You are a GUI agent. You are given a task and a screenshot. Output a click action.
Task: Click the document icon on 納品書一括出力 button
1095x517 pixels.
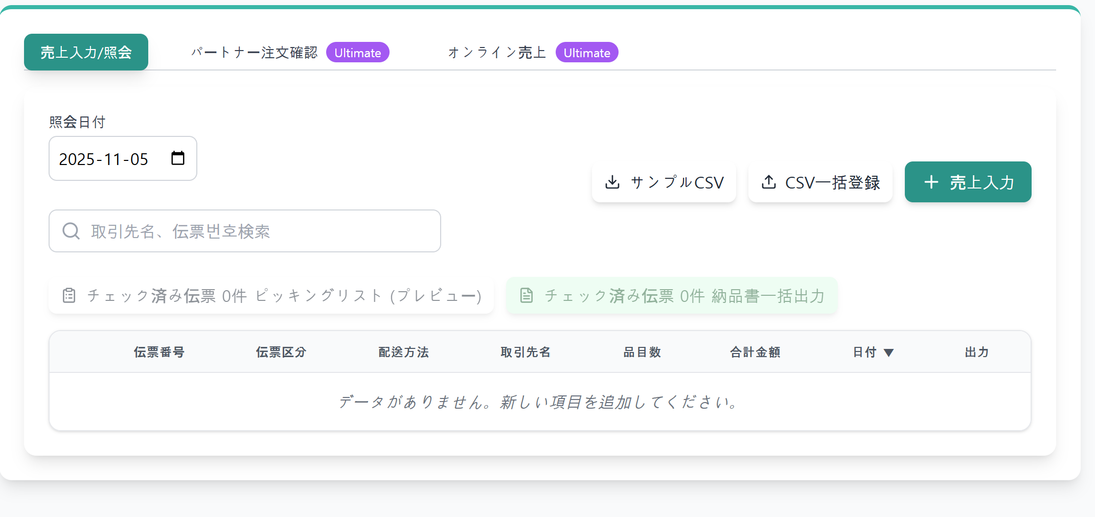click(x=526, y=295)
